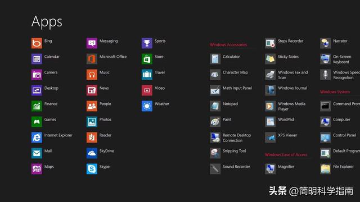Screen dimensions: 360x202
Task: Launch the Magnifier icon
Action: [270, 169]
